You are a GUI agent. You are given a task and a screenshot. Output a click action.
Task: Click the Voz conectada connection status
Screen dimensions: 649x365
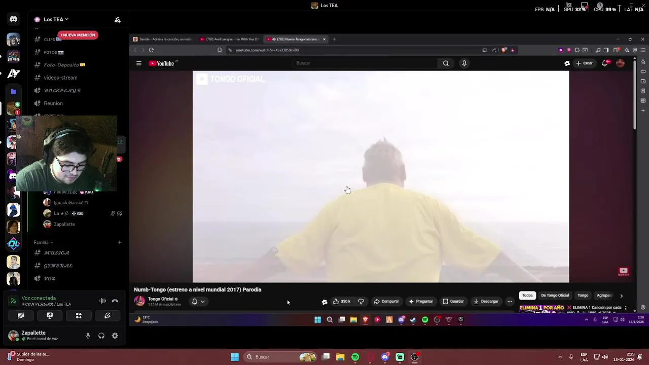pyautogui.click(x=39, y=298)
